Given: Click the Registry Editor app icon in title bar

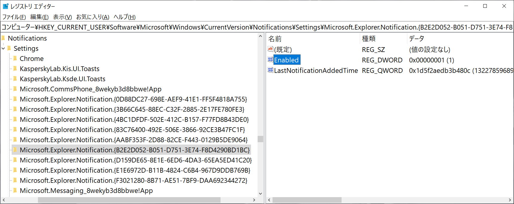Looking at the screenshot, I should pyautogui.click(x=5, y=6).
